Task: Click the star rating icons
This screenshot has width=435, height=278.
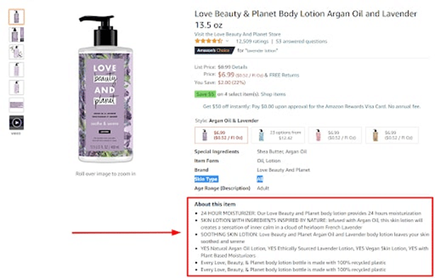Action: pyautogui.click(x=208, y=41)
